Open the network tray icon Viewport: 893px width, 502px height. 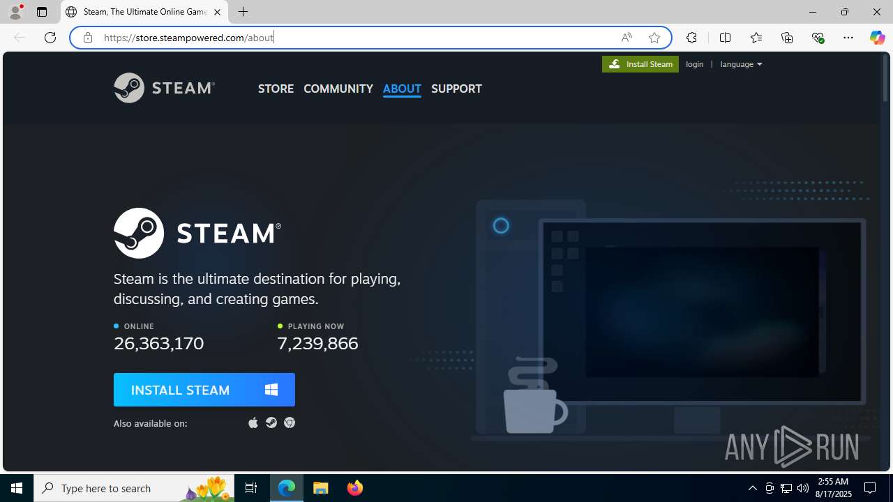click(786, 488)
